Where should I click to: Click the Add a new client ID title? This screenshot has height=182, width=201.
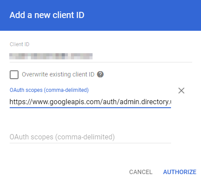47,15
